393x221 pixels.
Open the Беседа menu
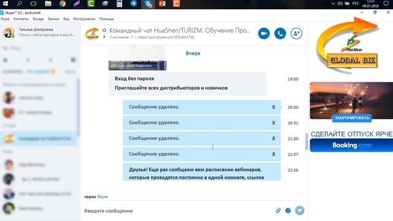38,19
